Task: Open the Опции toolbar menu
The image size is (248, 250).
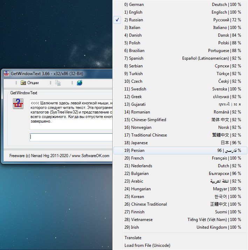Action: [x=30, y=83]
